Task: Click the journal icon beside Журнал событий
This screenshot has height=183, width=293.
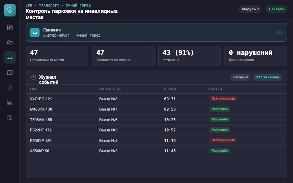Action: tap(33, 77)
